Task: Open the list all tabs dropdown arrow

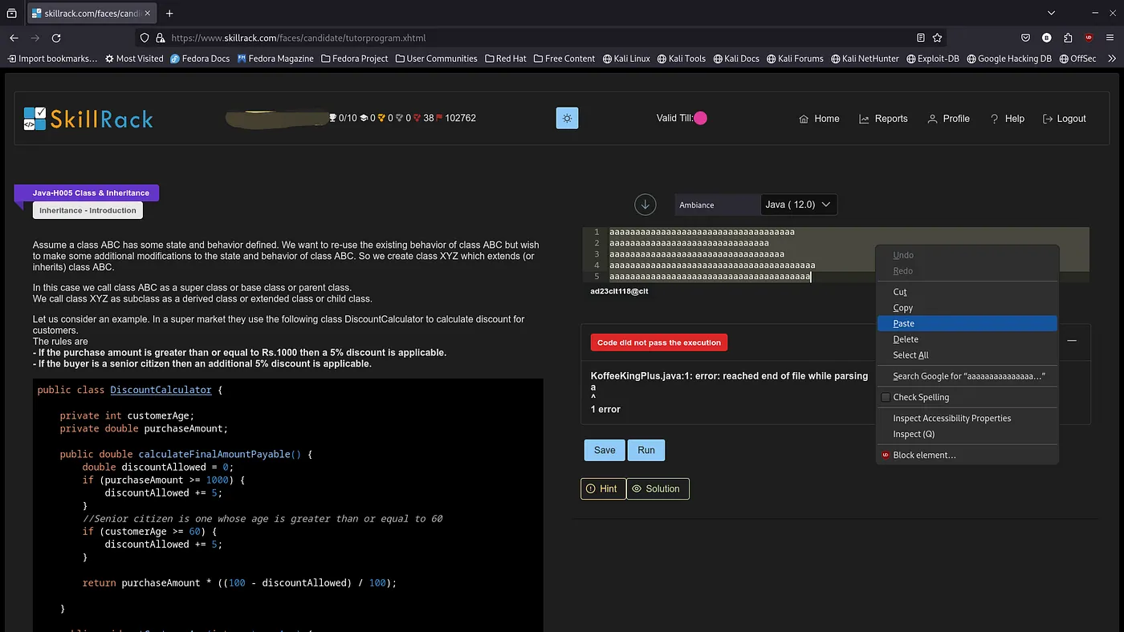Action: (1052, 13)
